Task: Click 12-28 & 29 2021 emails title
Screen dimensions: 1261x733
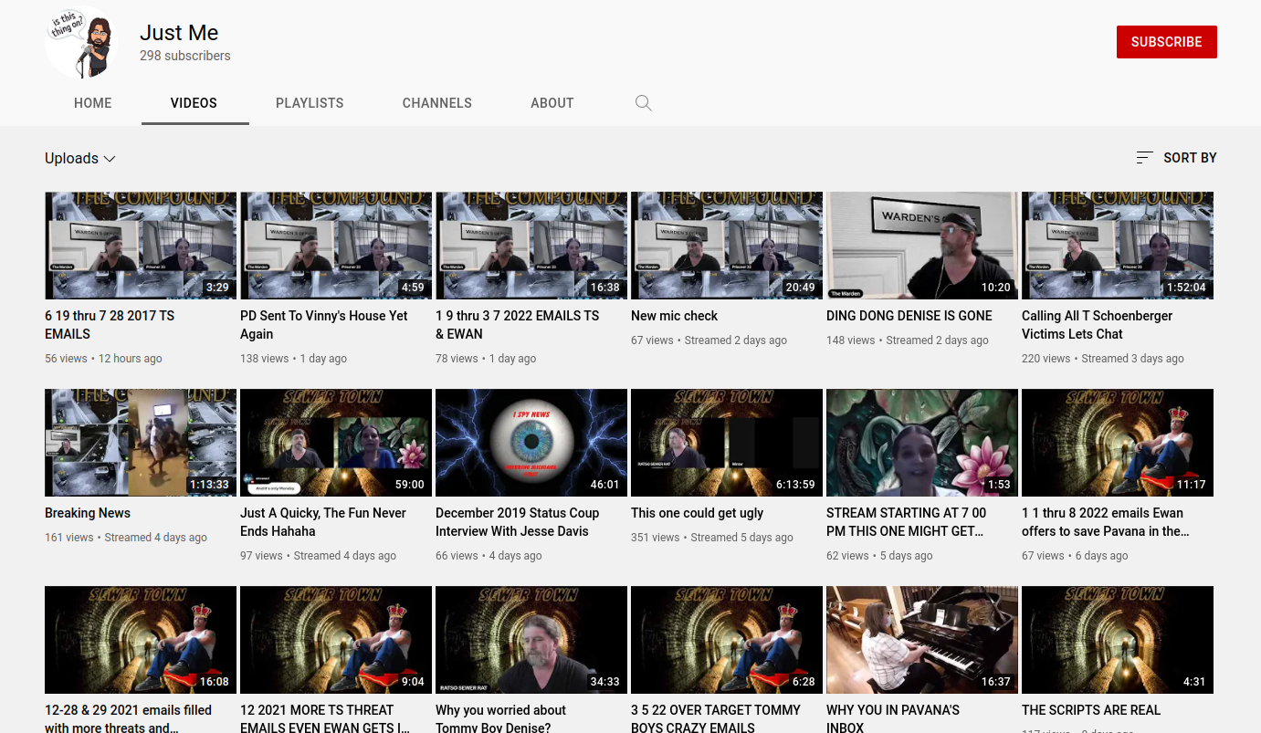Action: (x=129, y=719)
